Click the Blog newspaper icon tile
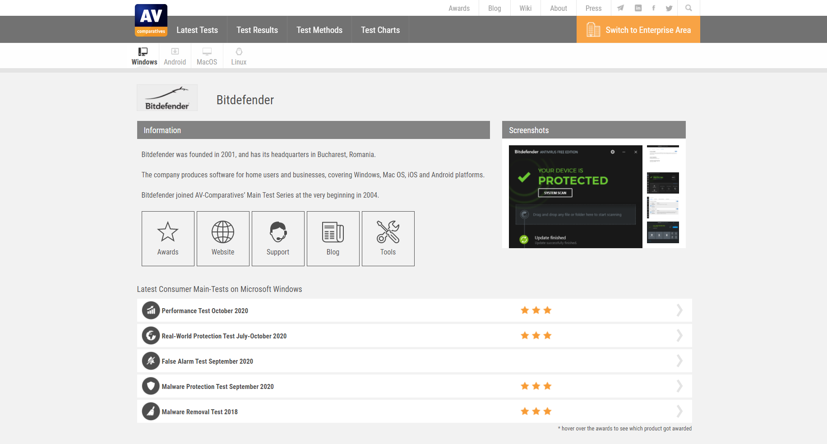The height and width of the screenshot is (444, 827). [x=333, y=239]
